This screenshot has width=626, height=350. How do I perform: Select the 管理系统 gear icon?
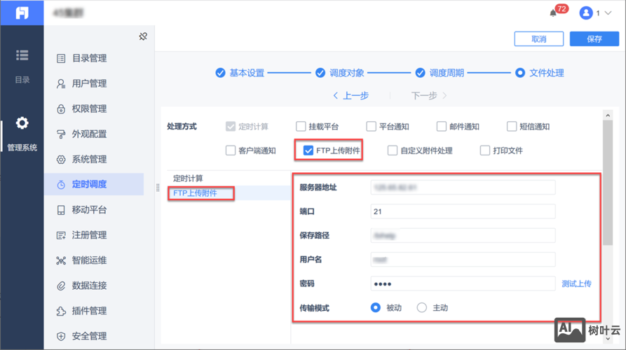[x=22, y=122]
